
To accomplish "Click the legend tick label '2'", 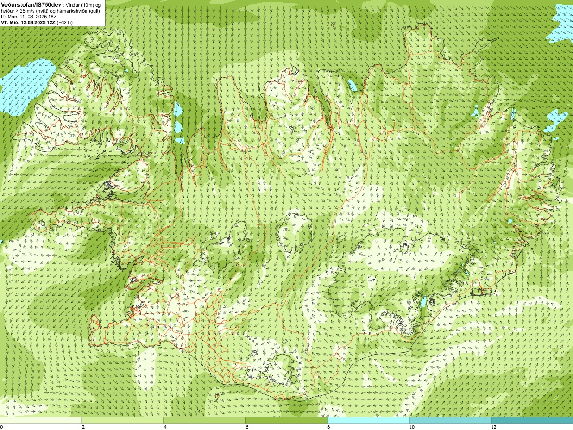I will (83, 427).
